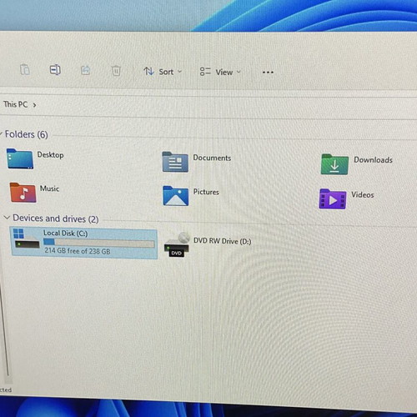Click the Rename toolbar icon

pos(55,70)
